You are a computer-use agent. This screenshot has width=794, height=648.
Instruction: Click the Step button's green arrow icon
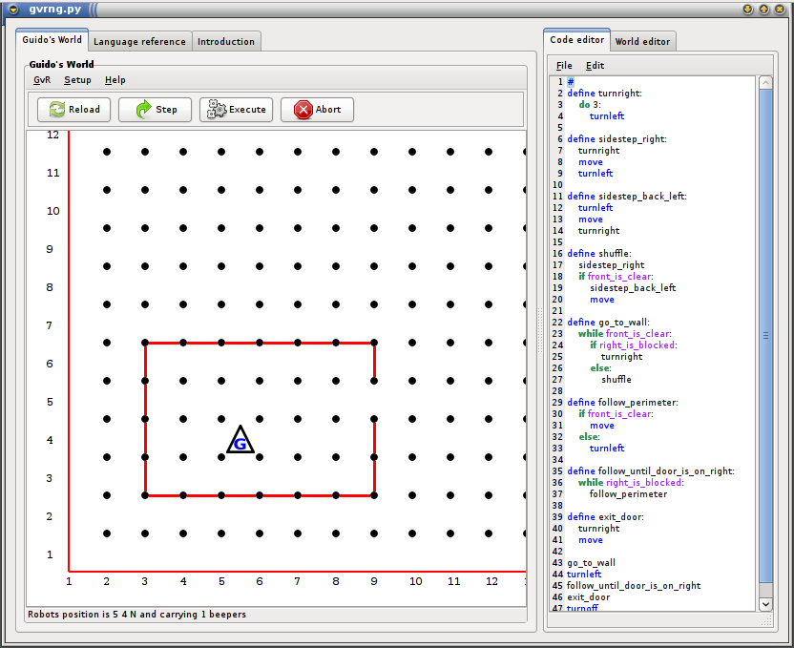point(144,110)
